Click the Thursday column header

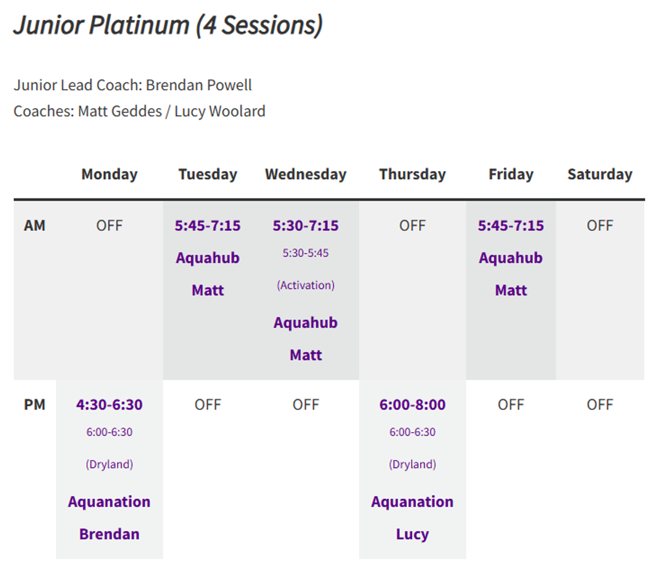413,174
